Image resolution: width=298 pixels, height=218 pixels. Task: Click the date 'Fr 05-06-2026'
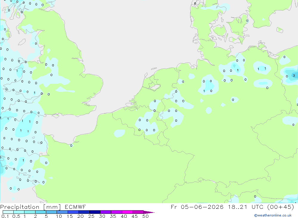coord(197,207)
